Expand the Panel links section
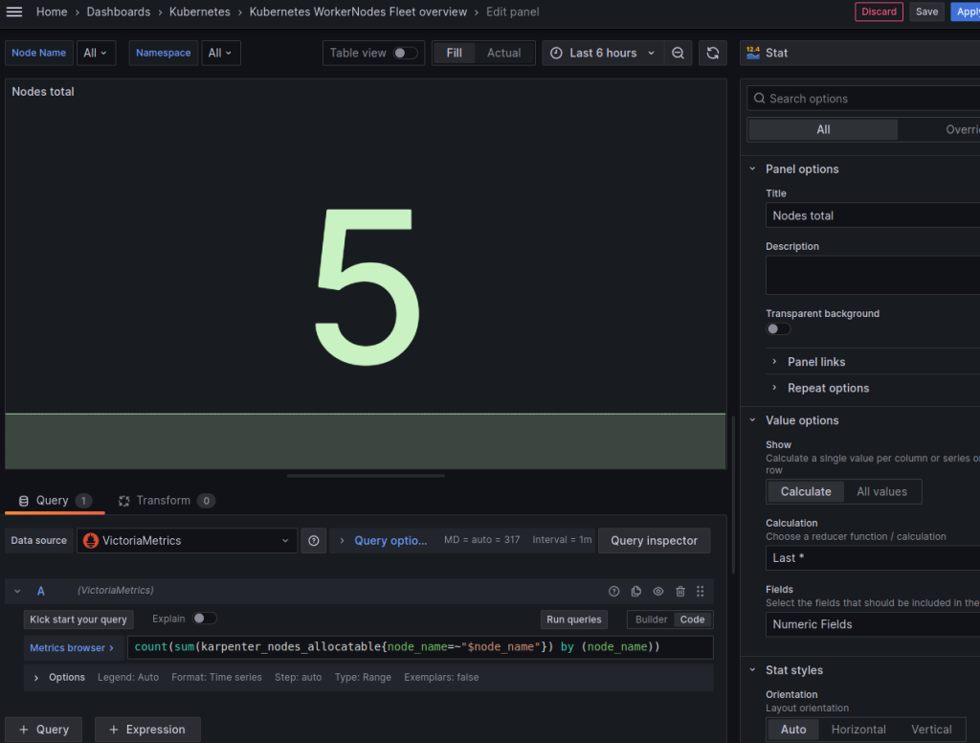 click(815, 361)
